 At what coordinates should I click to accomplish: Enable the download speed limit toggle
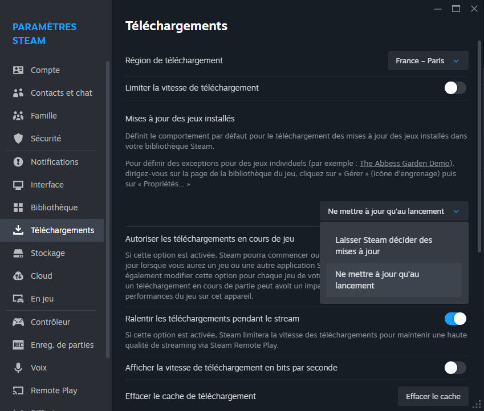coord(455,88)
